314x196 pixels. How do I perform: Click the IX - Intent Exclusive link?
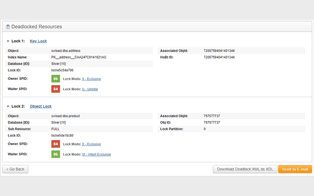pos(96,154)
